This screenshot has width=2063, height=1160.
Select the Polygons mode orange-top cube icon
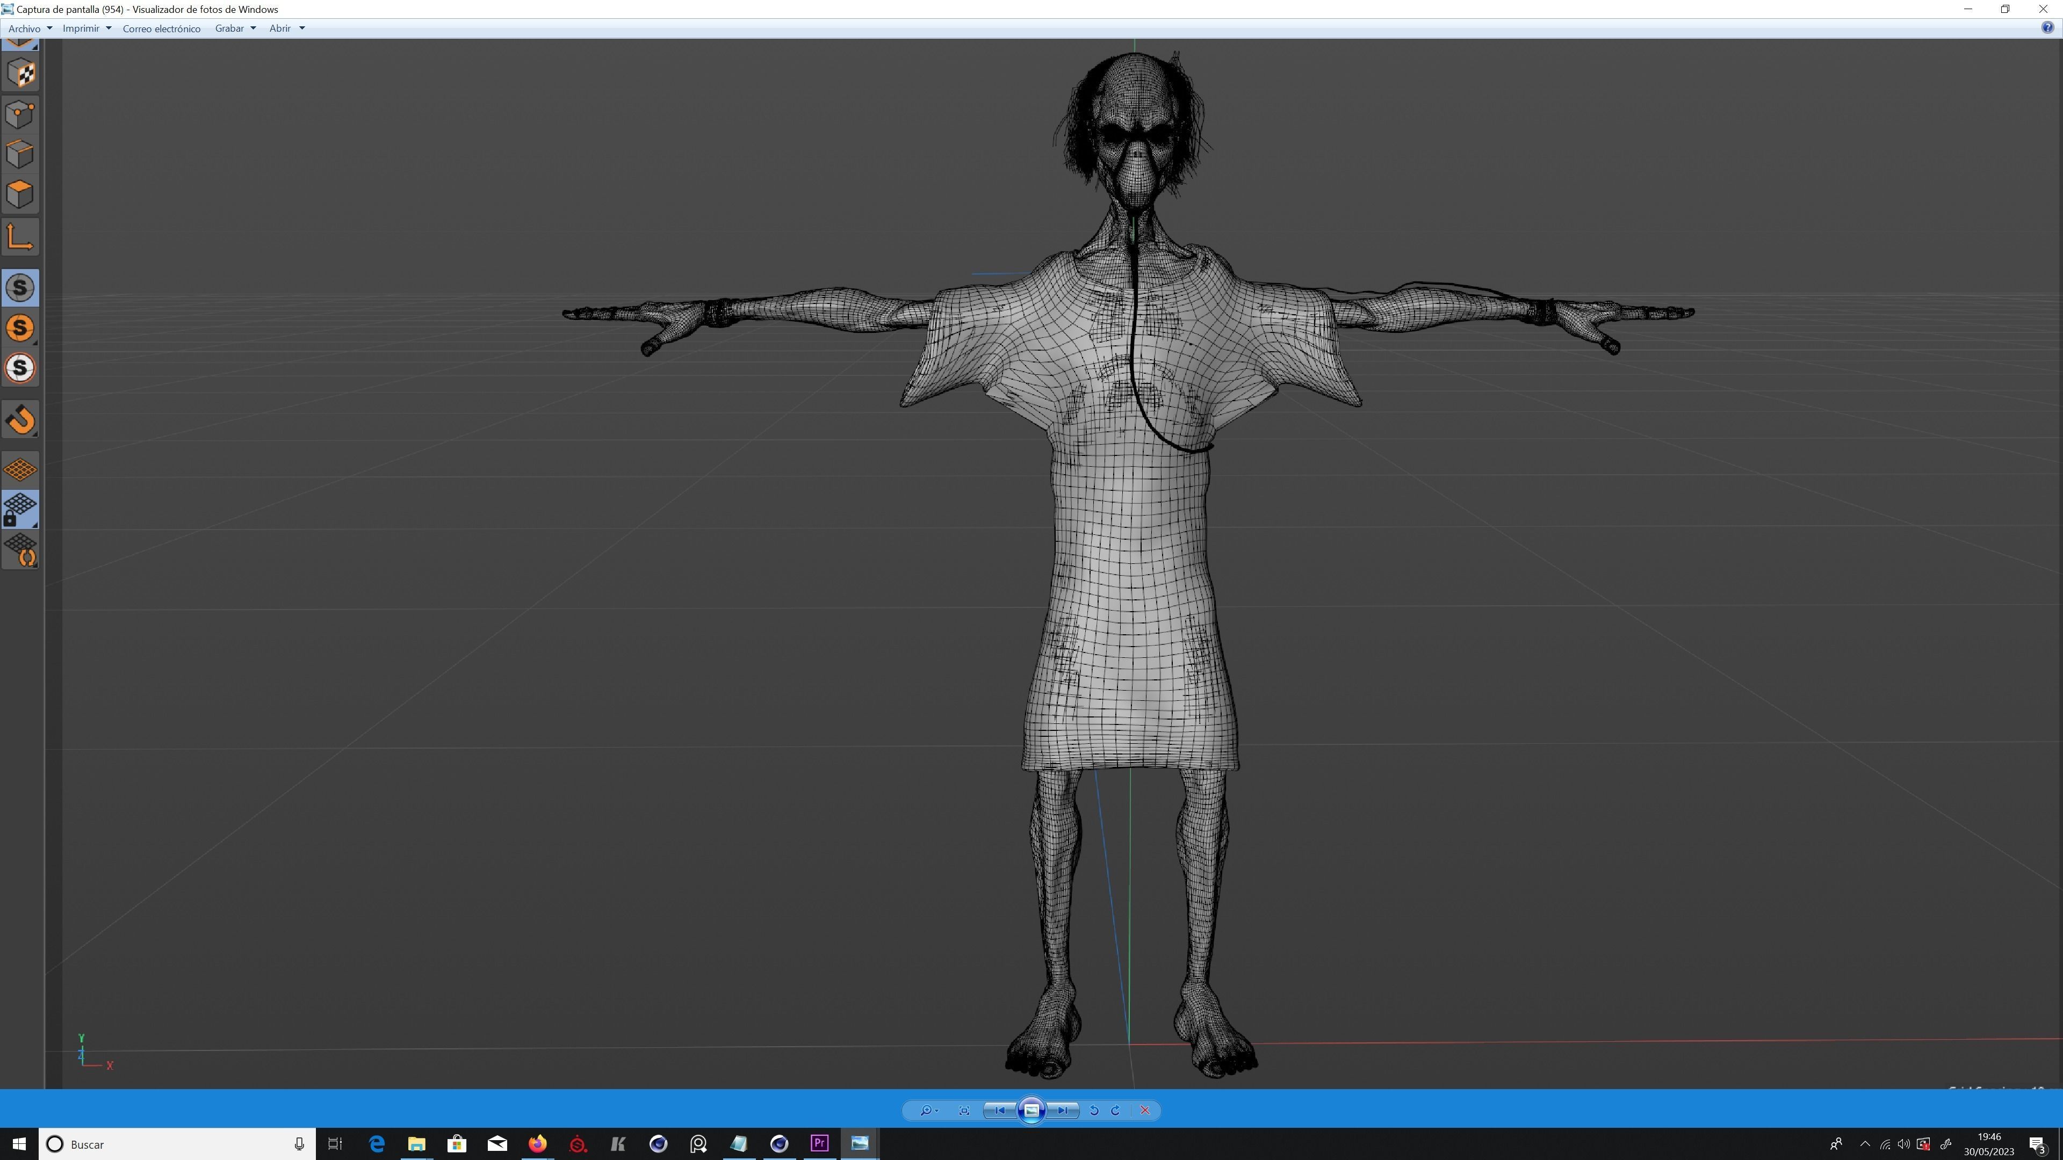[x=20, y=194]
